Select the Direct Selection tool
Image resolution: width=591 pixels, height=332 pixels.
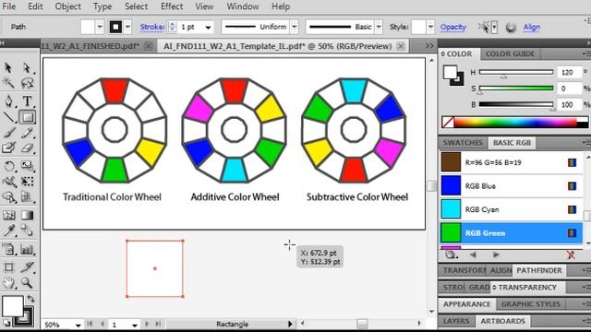coord(27,67)
